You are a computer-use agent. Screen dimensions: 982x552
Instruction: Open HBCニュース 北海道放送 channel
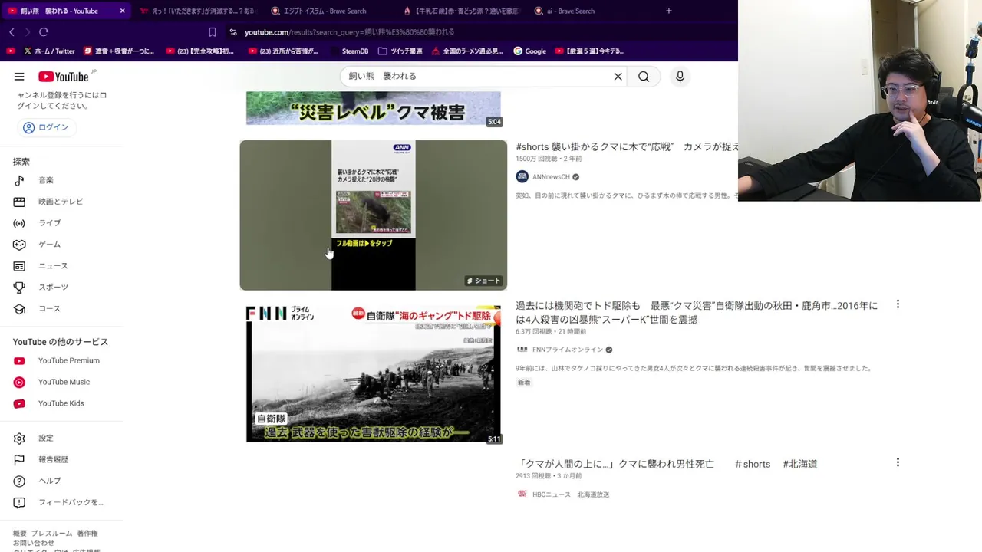(x=571, y=495)
